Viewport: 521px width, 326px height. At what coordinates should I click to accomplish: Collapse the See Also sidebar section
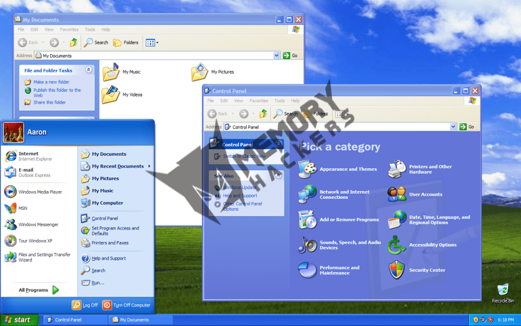pyautogui.click(x=279, y=175)
